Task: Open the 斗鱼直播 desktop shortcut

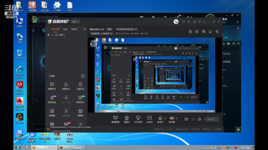Action: 32,6
